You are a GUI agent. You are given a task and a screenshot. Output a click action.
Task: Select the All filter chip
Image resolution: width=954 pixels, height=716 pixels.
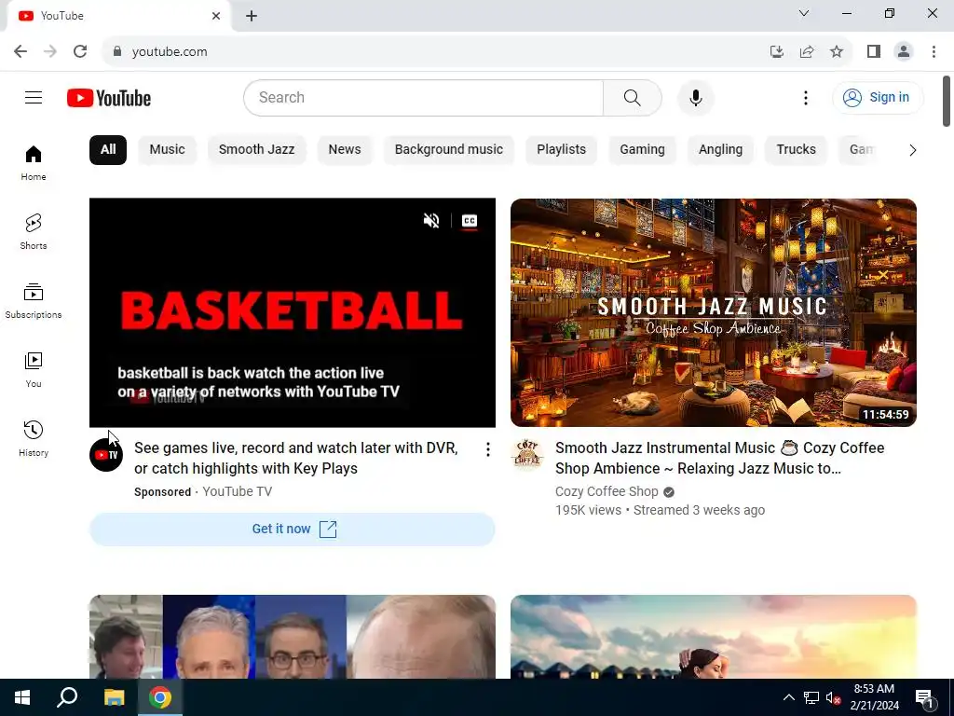(x=108, y=150)
